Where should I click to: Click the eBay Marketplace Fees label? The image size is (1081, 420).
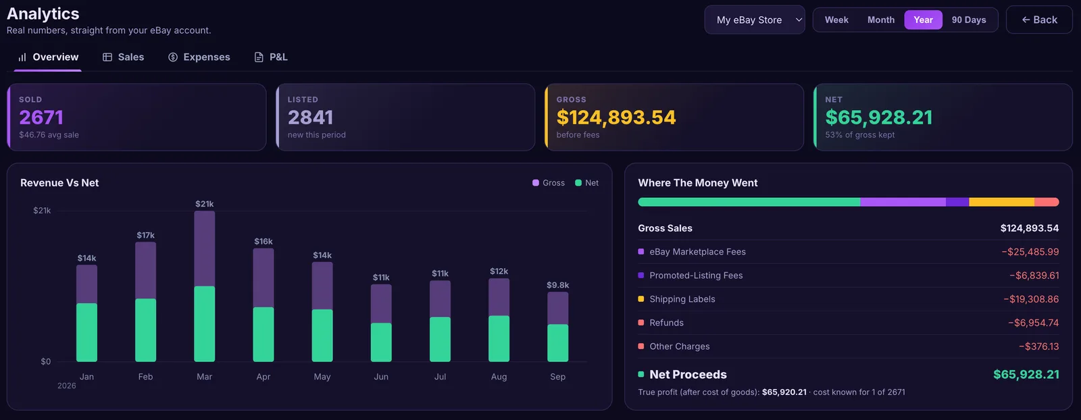click(697, 252)
